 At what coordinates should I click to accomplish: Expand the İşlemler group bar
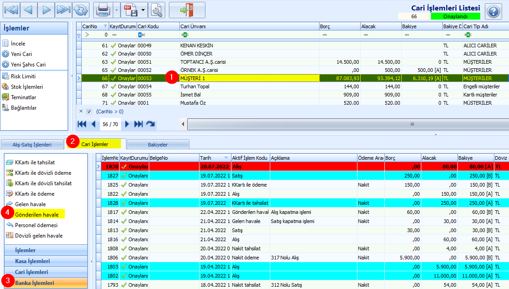[46, 250]
